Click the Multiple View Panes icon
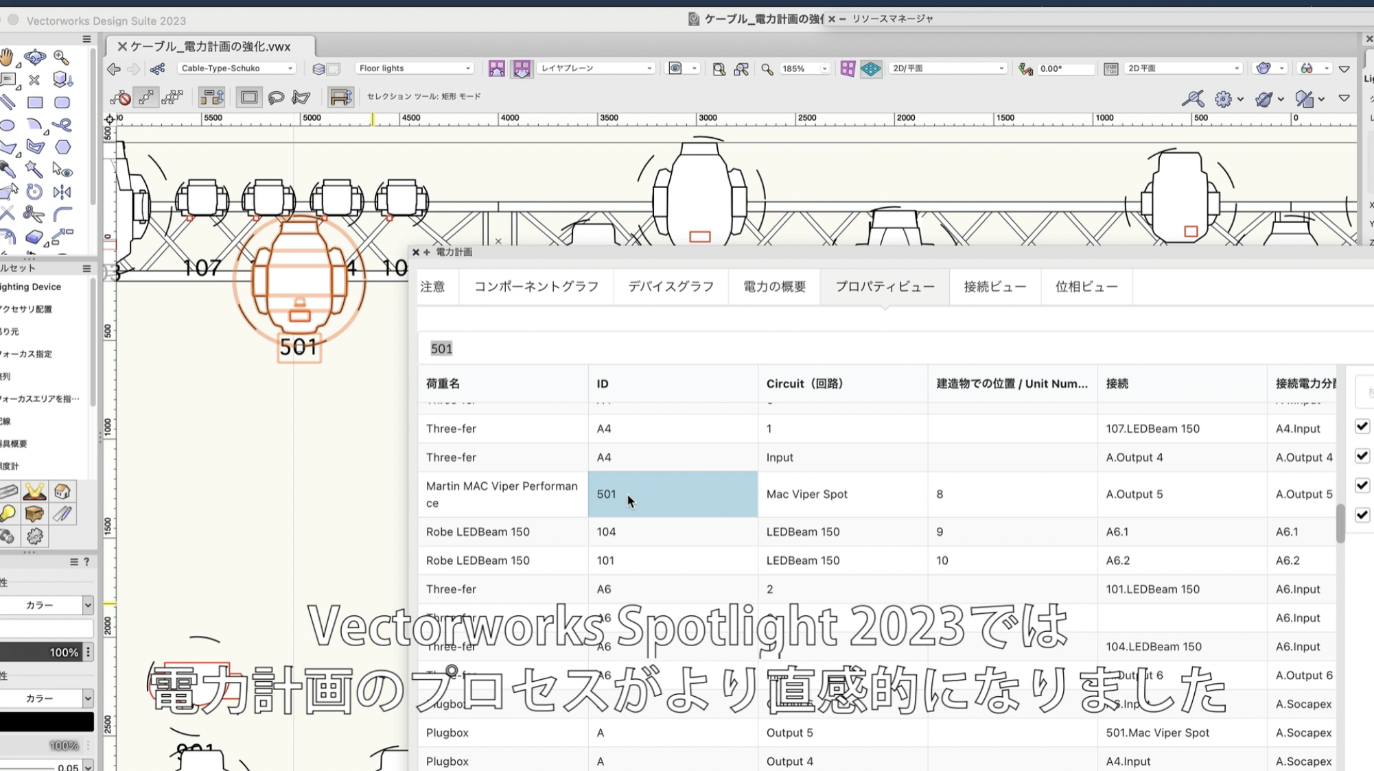This screenshot has height=771, width=1374. click(848, 69)
